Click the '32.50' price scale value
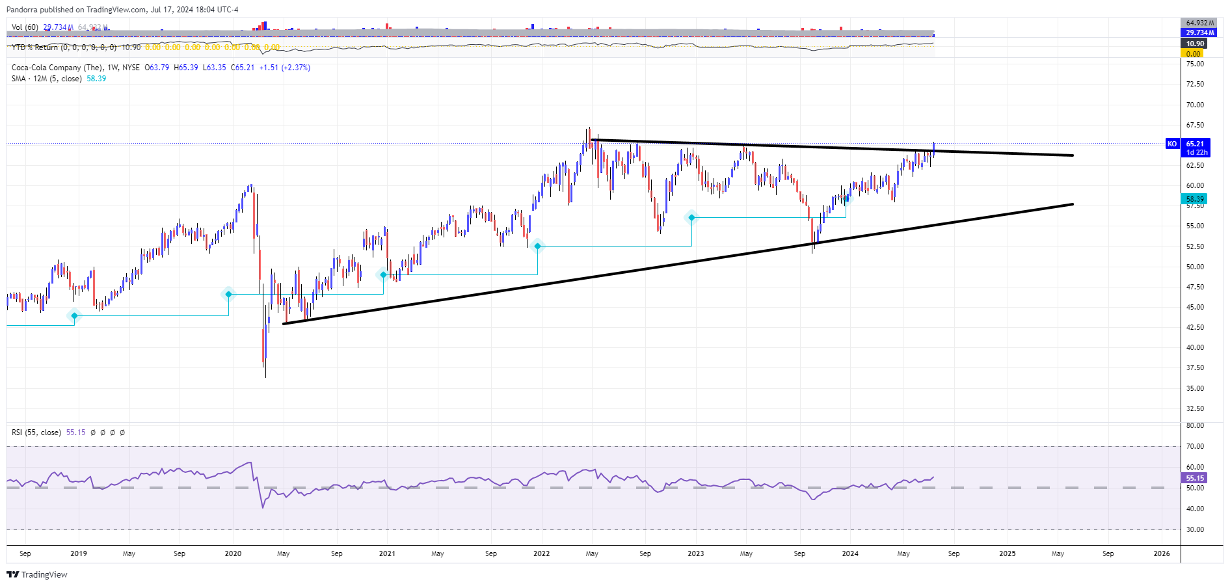This screenshot has width=1230, height=586. (1195, 408)
